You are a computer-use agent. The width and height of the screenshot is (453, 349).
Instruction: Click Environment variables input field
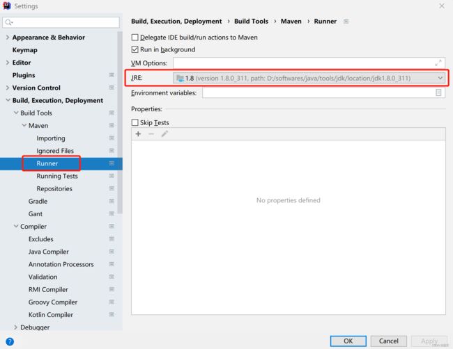point(323,92)
